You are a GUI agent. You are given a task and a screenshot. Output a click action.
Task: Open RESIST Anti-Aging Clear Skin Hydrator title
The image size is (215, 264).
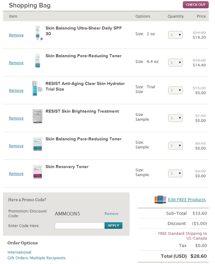[85, 86]
